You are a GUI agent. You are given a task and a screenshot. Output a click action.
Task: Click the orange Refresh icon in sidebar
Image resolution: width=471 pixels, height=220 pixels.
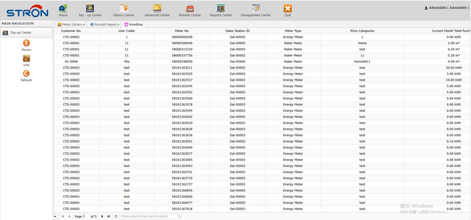click(26, 74)
